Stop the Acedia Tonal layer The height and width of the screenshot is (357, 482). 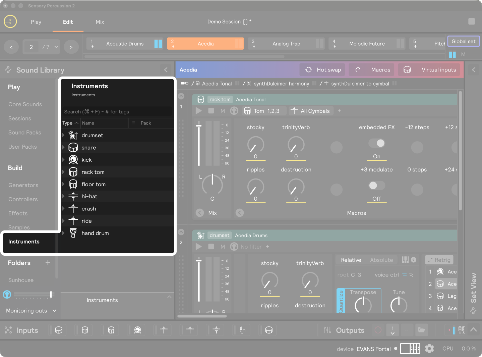(211, 111)
